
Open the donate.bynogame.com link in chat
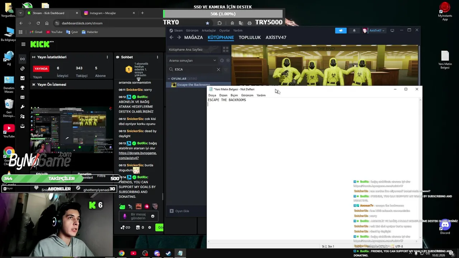point(138,156)
